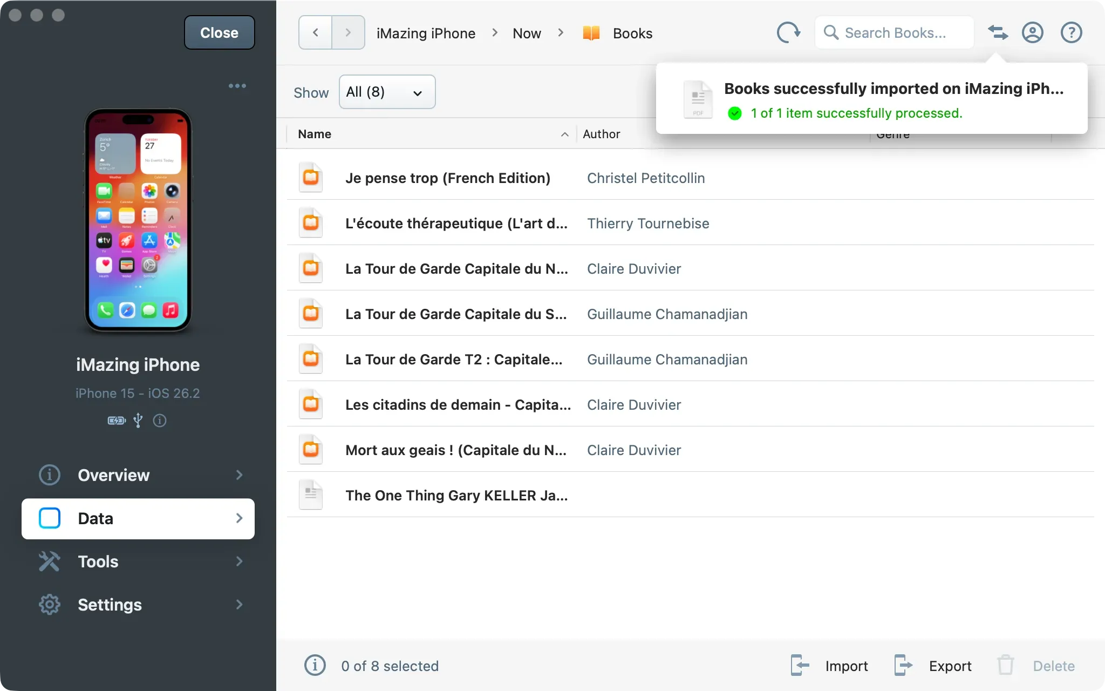Open the transfer activity icon in toolbar
1105x691 pixels.
(x=997, y=32)
